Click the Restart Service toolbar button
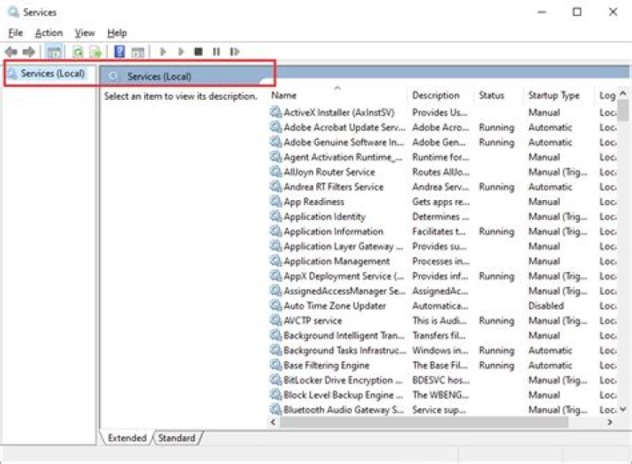The image size is (632, 464). (234, 53)
